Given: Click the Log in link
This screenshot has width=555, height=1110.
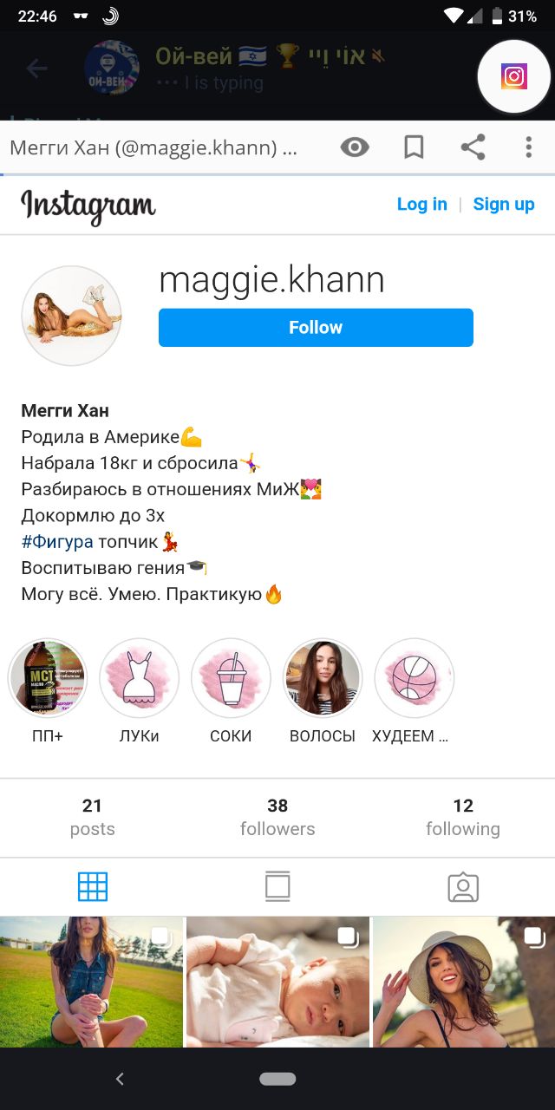Looking at the screenshot, I should pyautogui.click(x=422, y=205).
